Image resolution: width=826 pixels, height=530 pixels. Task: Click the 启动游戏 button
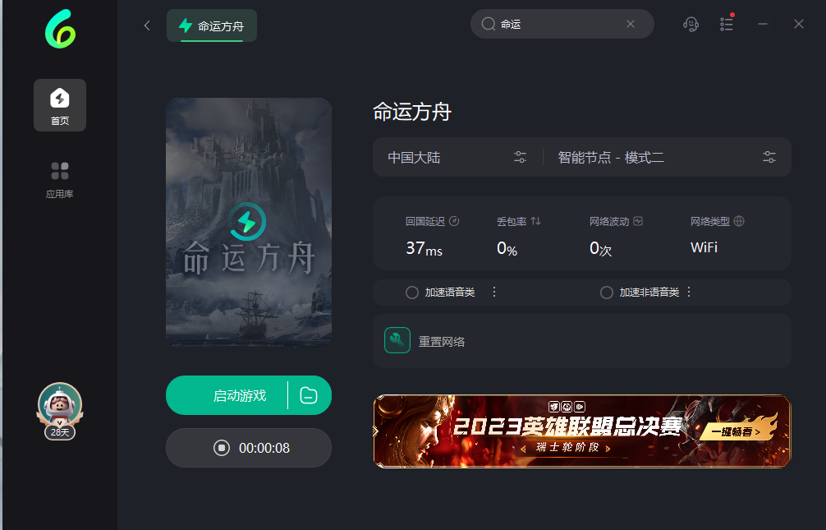pyautogui.click(x=228, y=395)
